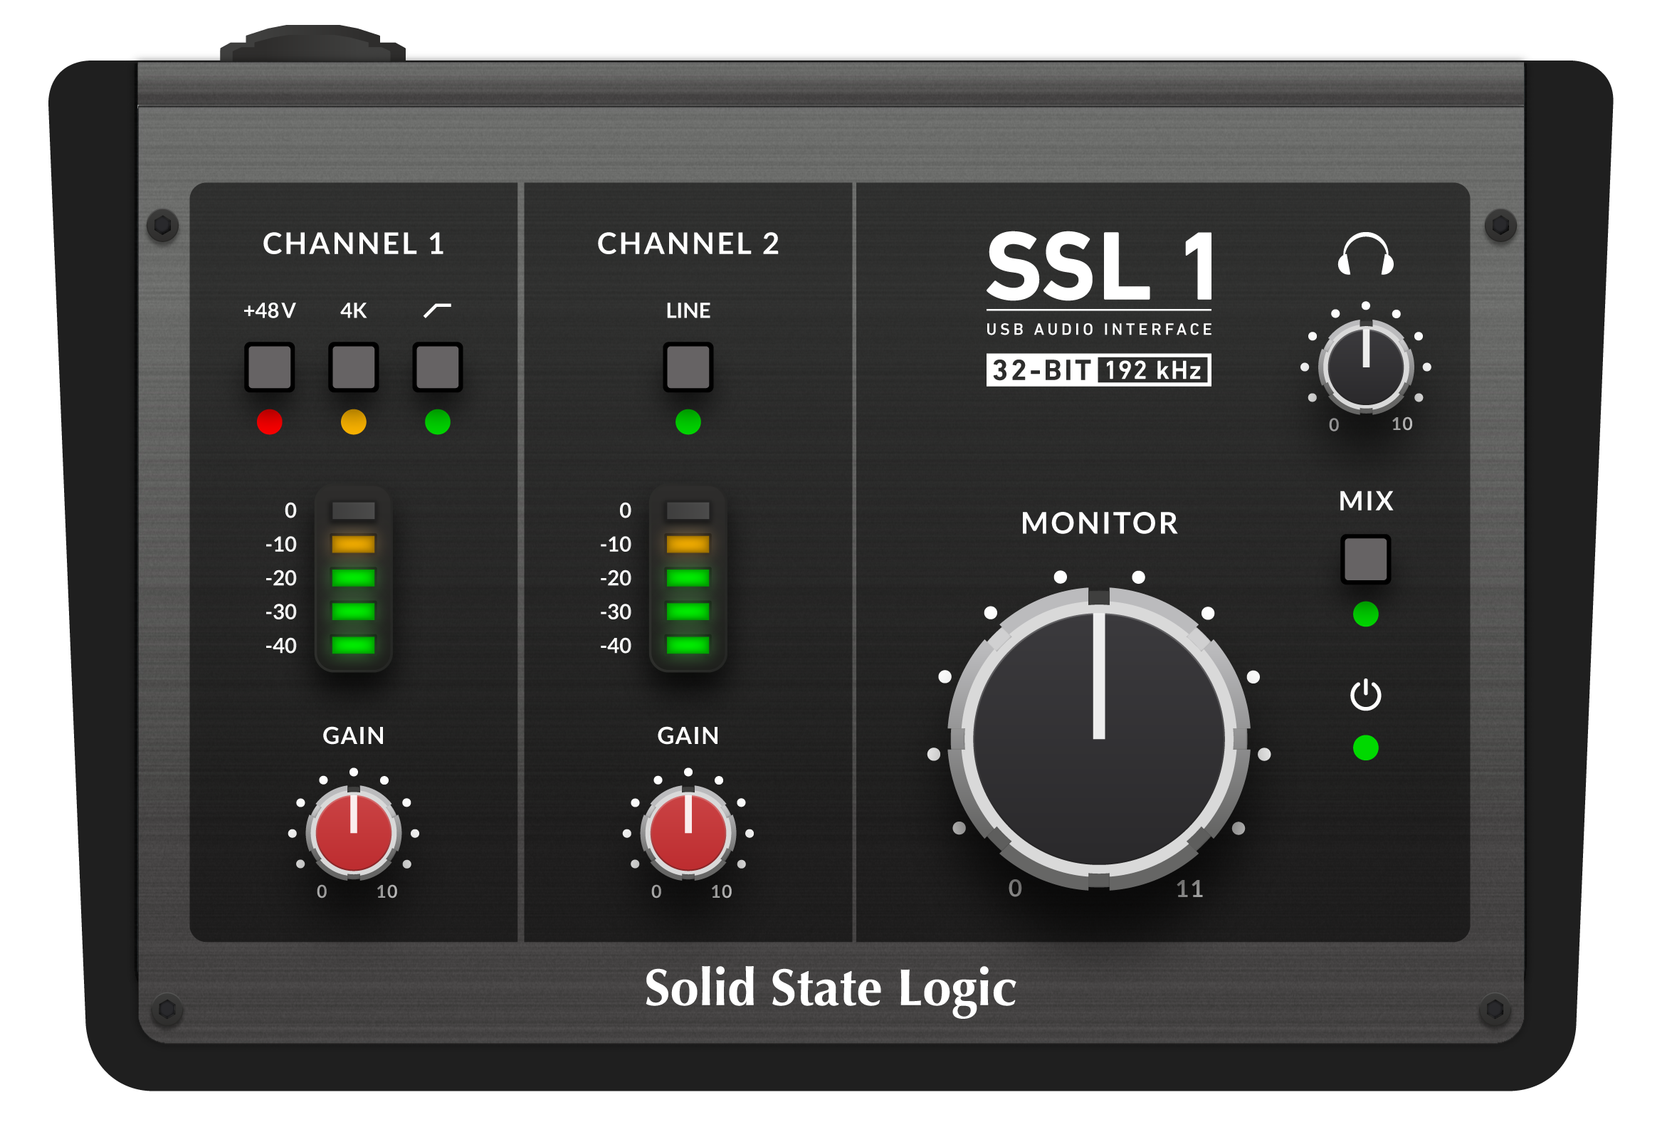This screenshot has height=1132, width=1672.
Task: Click the 10 mark on the headphone knob
Action: tap(1404, 424)
